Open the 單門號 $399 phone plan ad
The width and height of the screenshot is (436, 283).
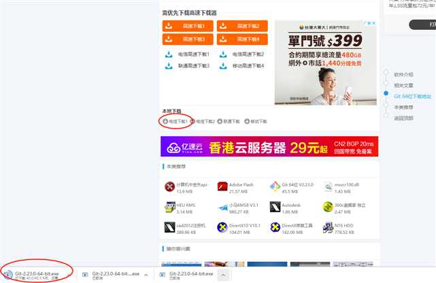point(326,63)
